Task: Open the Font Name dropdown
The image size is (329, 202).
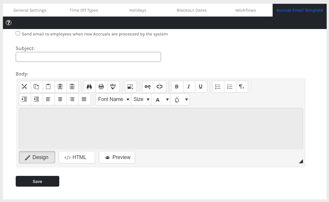Action: point(114,99)
